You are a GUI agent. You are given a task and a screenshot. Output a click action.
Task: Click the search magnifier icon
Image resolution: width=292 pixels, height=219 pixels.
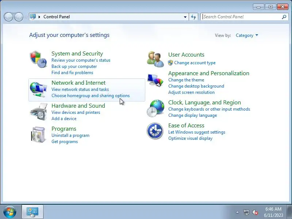[284, 17]
